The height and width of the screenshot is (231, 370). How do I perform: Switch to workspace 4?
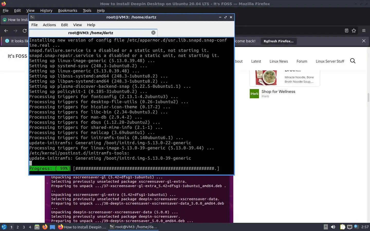[30, 227]
